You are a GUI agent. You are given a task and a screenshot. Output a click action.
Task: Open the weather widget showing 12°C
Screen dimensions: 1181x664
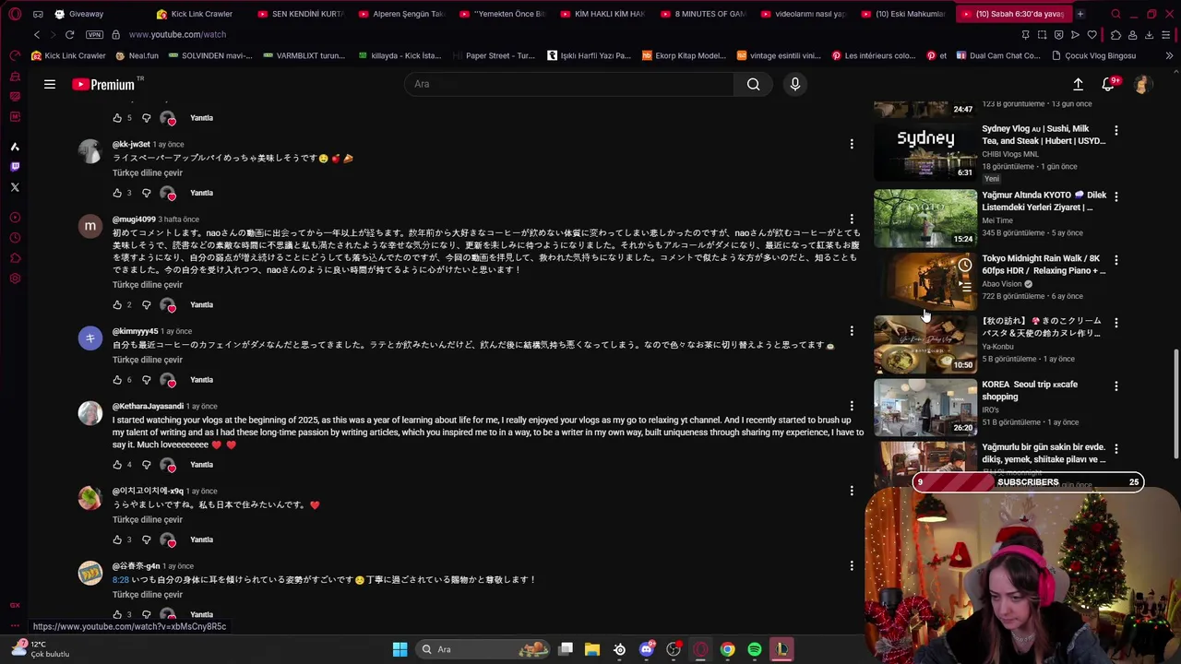pyautogui.click(x=39, y=649)
